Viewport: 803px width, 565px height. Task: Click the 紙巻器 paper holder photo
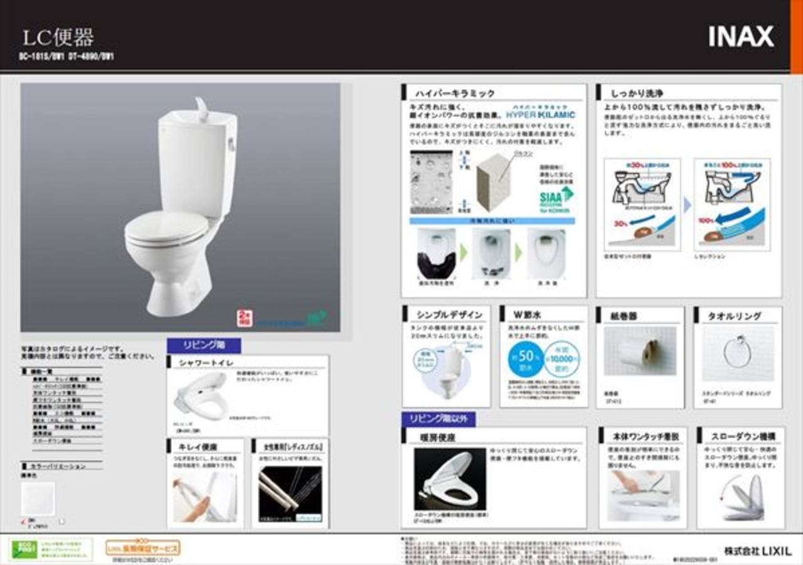[x=640, y=351]
